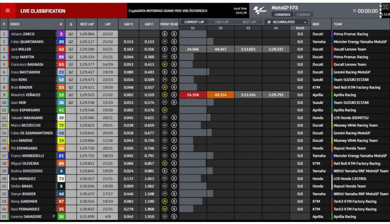
Task: Click the S3 sector column header
Action: [x=248, y=28]
